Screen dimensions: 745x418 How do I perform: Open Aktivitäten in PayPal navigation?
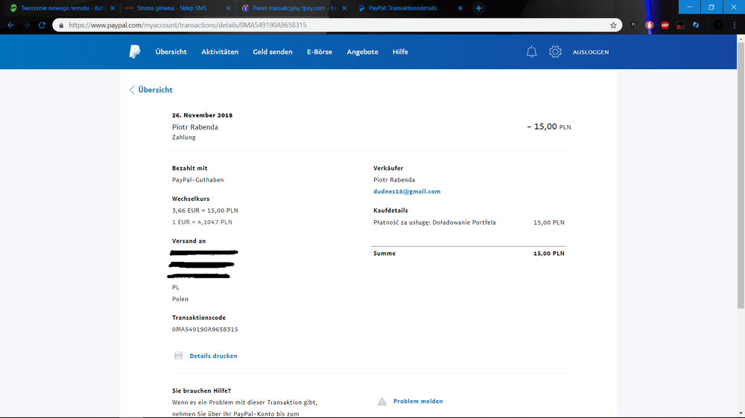click(x=220, y=52)
